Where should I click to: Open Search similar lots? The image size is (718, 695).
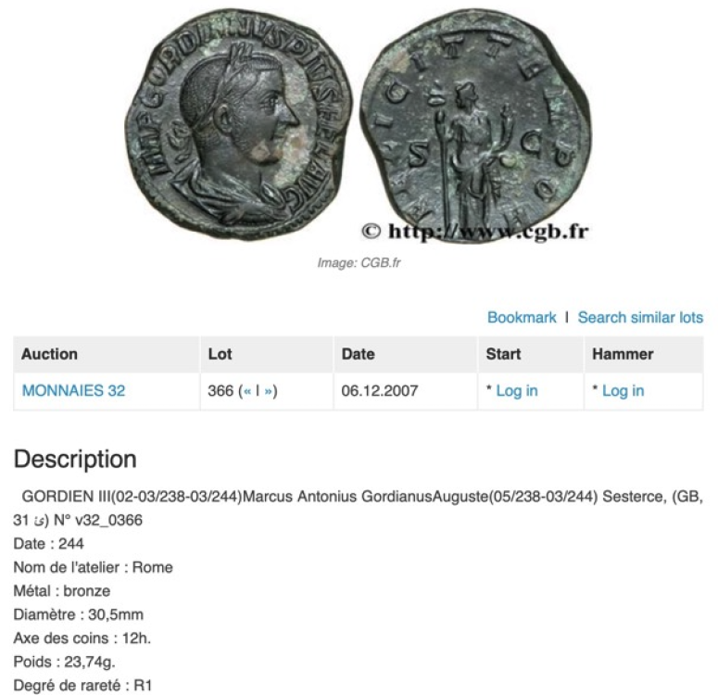click(640, 317)
